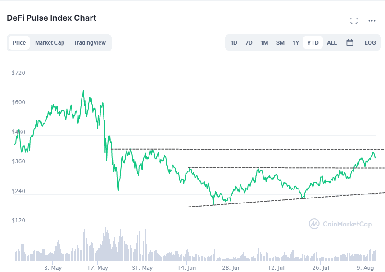Click the 17. May axis label

[97, 267]
